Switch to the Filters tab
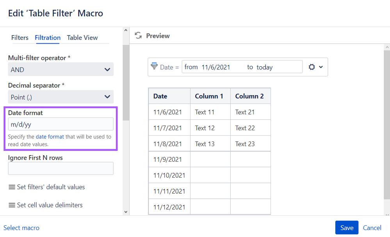Viewport: 390px width, 237px height. coord(20,38)
